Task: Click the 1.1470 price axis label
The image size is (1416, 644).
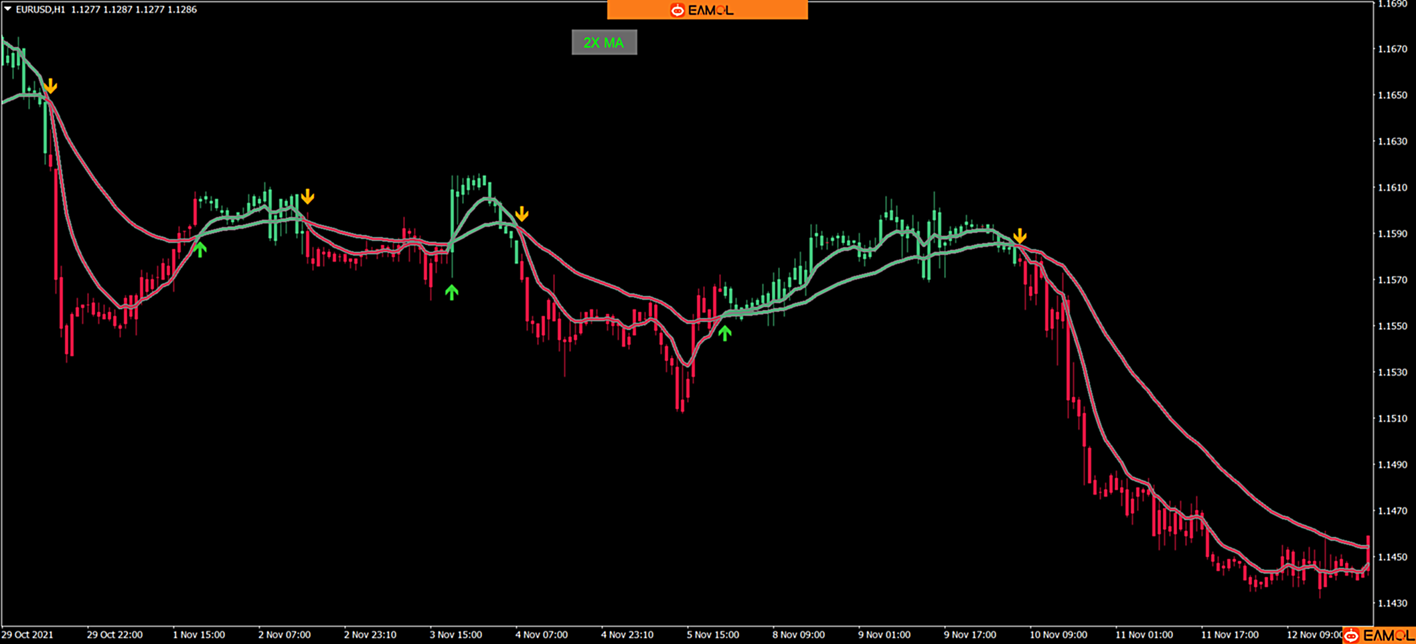Action: click(1392, 511)
